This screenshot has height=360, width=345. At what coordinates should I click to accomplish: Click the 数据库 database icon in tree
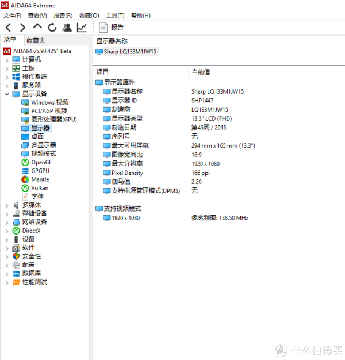tap(16, 274)
